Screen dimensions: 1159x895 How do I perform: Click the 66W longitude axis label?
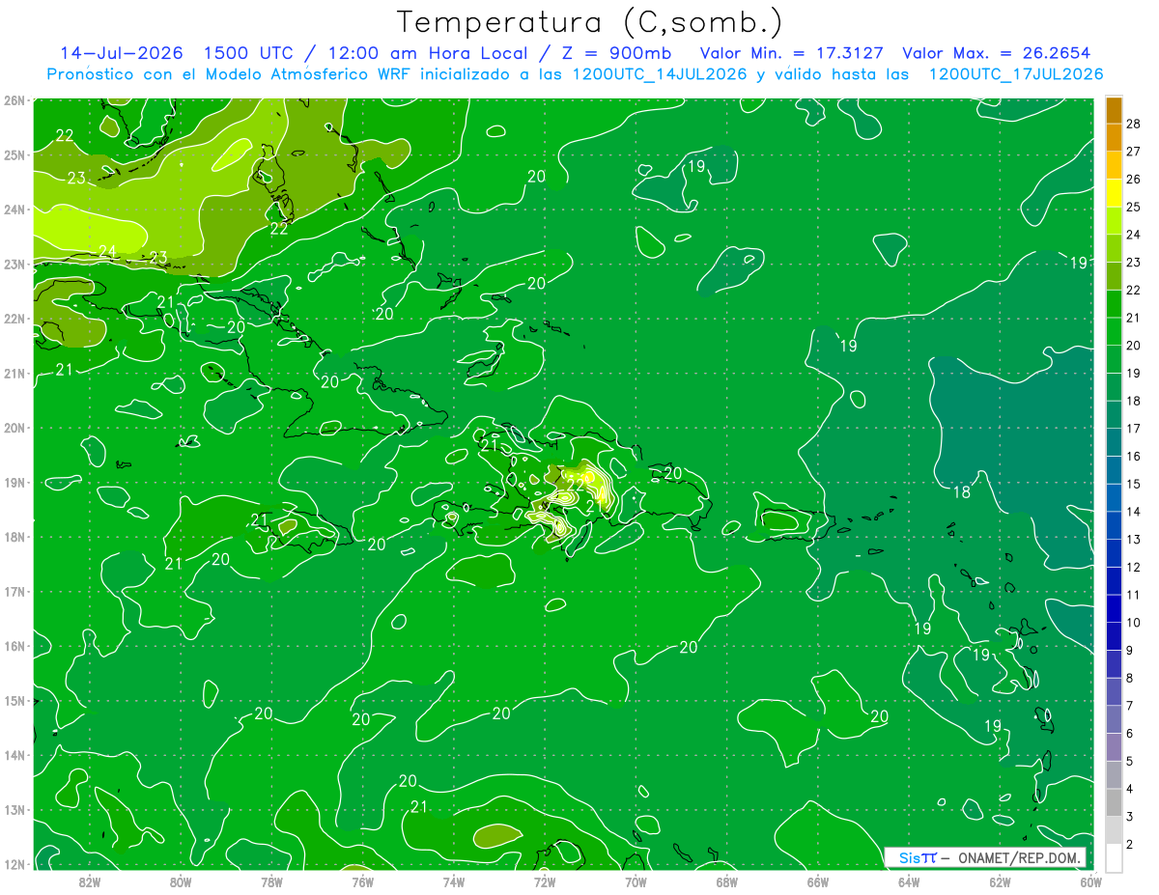pyautogui.click(x=817, y=882)
